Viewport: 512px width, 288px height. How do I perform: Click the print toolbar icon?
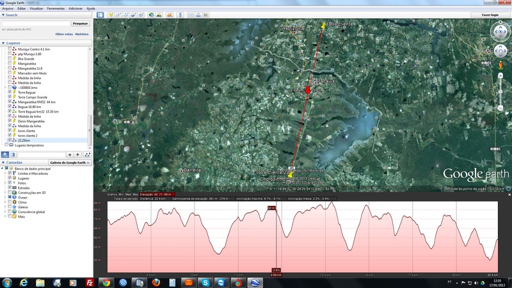(198, 15)
